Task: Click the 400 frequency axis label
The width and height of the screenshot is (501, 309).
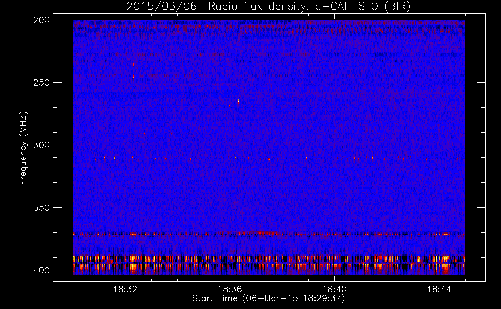Action: (x=41, y=270)
